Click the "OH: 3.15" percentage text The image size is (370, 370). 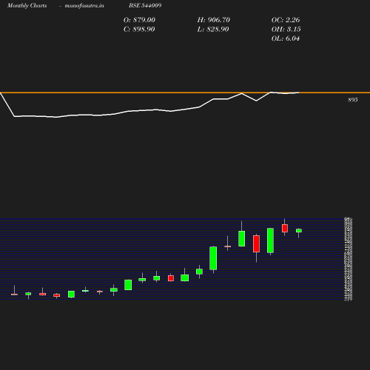tap(286, 30)
